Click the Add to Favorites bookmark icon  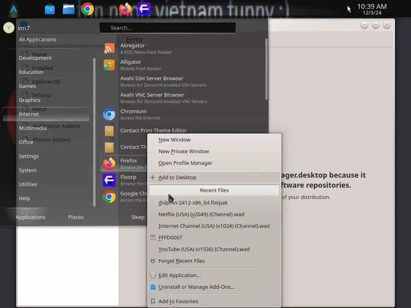coord(153,302)
